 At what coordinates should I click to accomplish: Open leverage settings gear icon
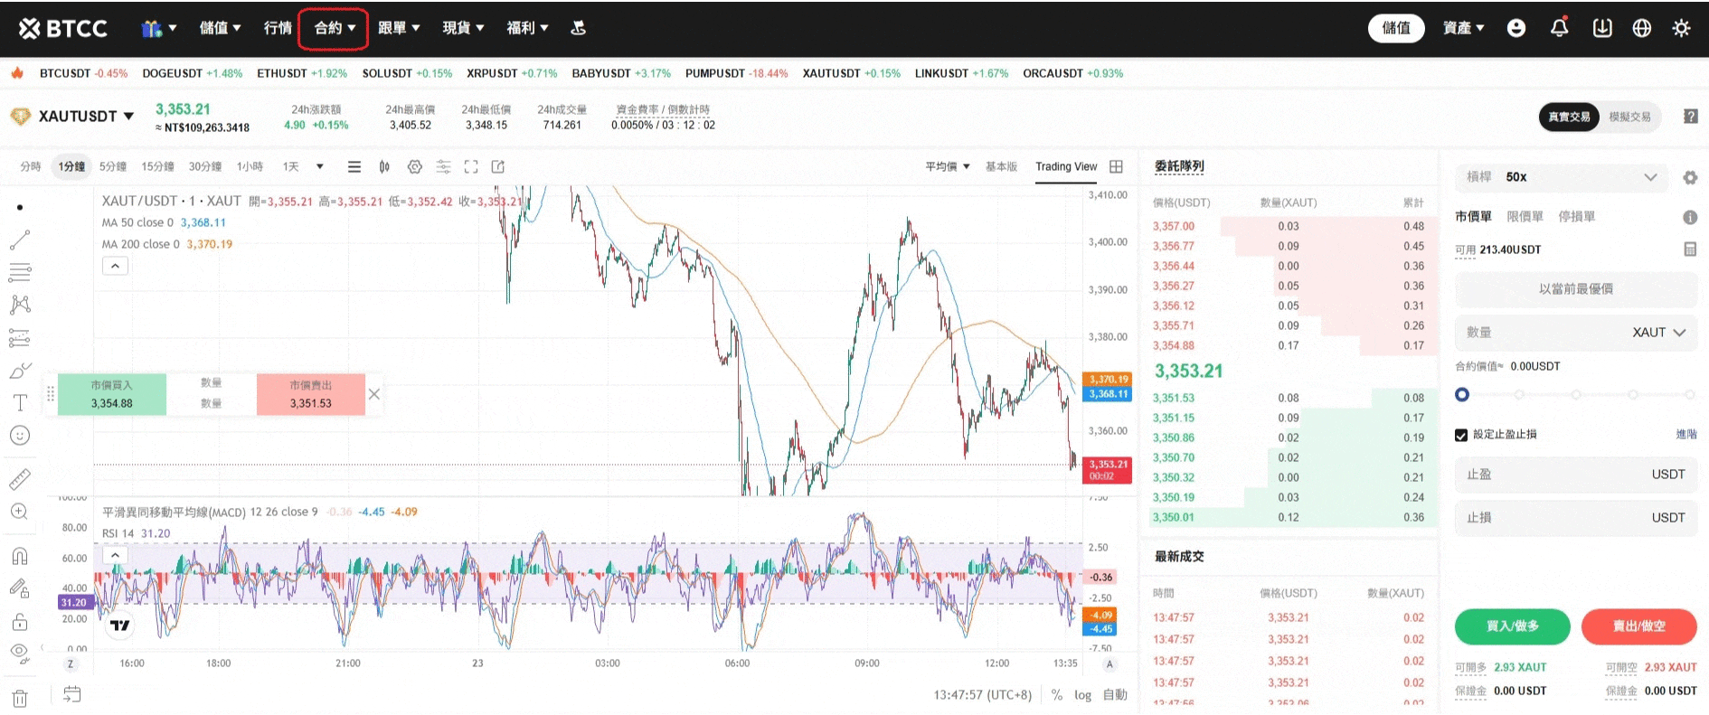pyautogui.click(x=1690, y=178)
